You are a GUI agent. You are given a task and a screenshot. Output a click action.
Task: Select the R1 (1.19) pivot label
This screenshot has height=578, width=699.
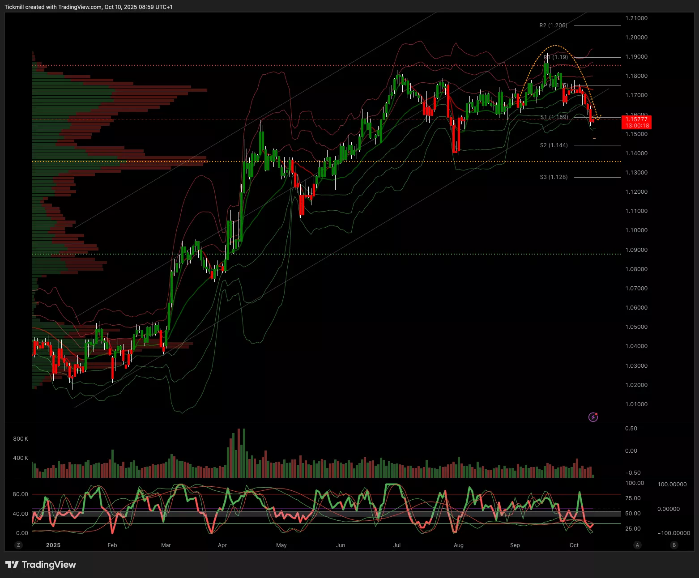[556, 57]
